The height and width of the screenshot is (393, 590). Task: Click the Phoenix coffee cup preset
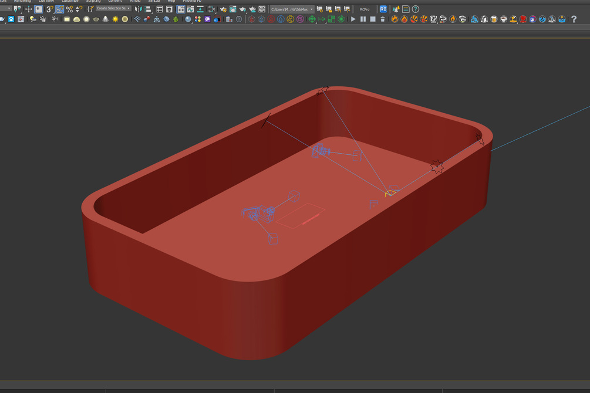[504, 19]
